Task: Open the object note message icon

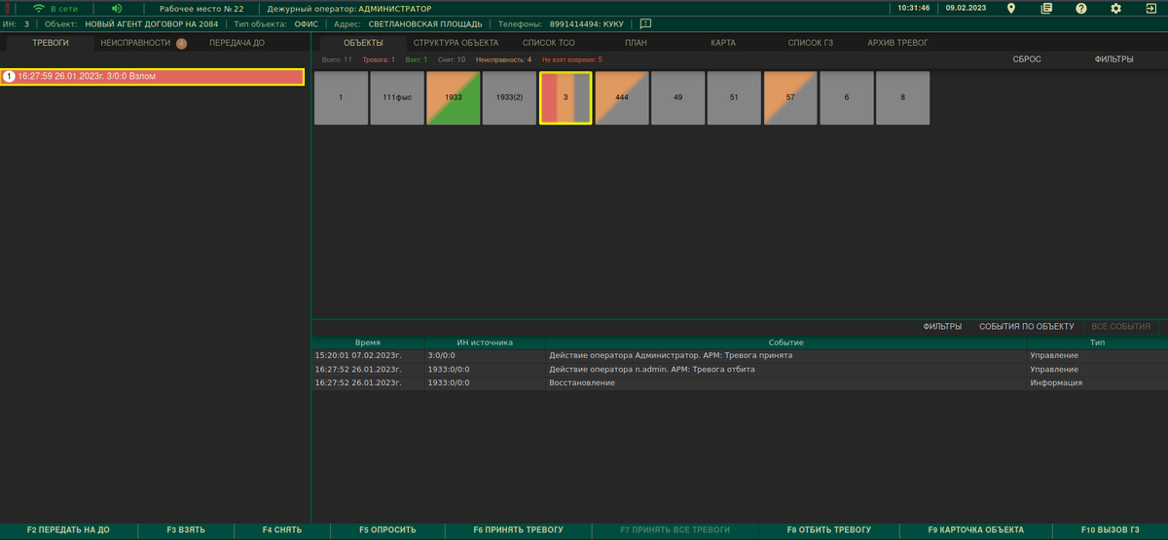Action: [646, 23]
